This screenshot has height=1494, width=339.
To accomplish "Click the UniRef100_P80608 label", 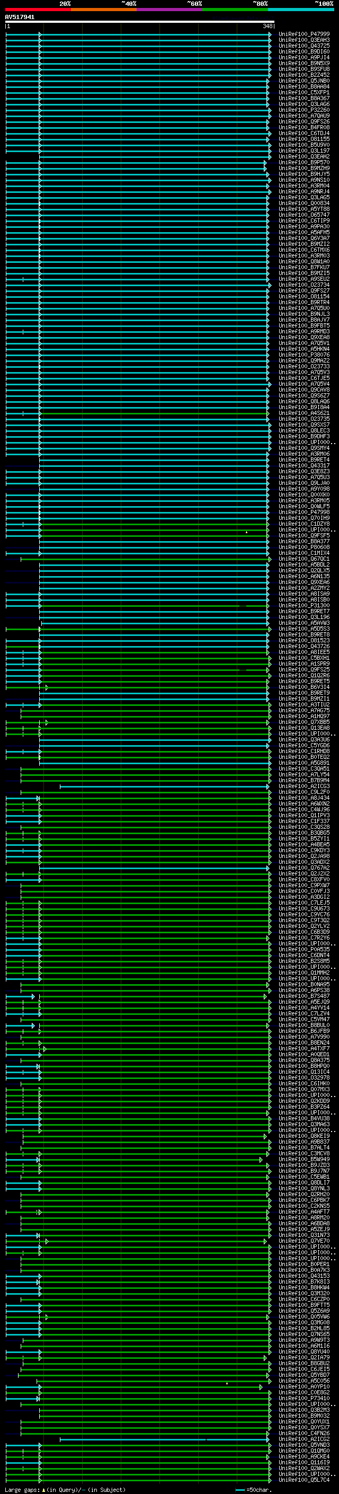I will pyautogui.click(x=304, y=547).
